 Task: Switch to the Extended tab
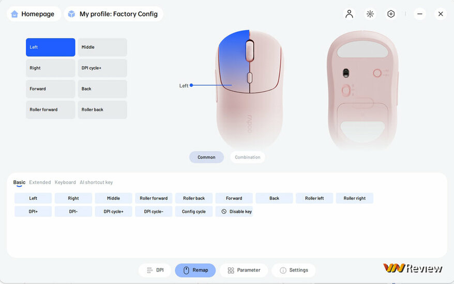tap(40, 182)
